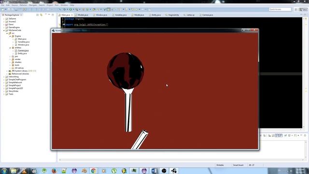The height and width of the screenshot is (174, 309).
Task: Open the Search menu
Action: point(42,5)
